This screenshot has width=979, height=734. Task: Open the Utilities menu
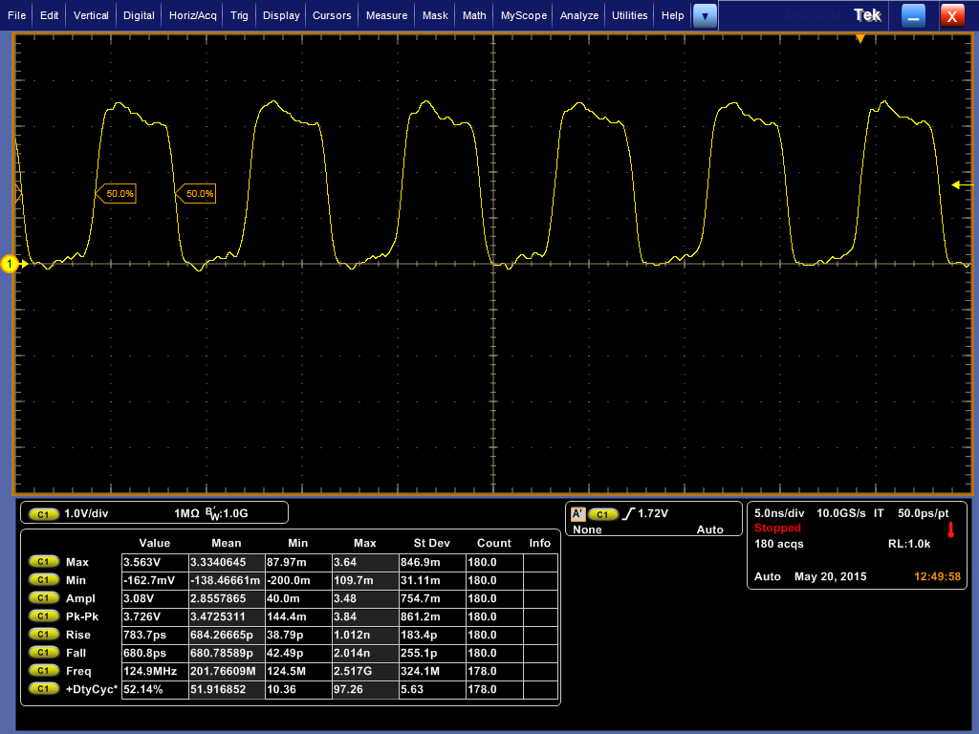pyautogui.click(x=629, y=15)
